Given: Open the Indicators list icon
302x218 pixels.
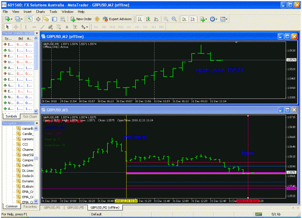Looking at the screenshot, I should [202, 19].
